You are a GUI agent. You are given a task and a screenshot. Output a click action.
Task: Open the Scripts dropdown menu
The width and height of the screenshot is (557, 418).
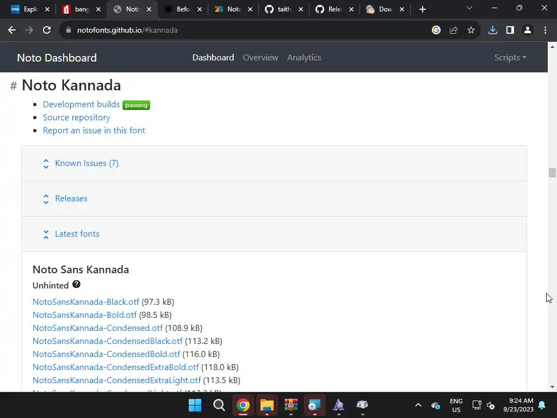(x=510, y=58)
